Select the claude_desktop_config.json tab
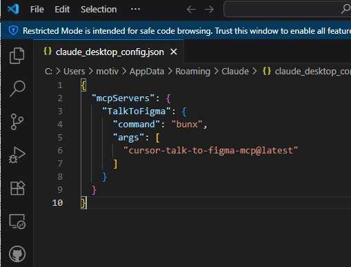351x267 pixels. [x=110, y=52]
